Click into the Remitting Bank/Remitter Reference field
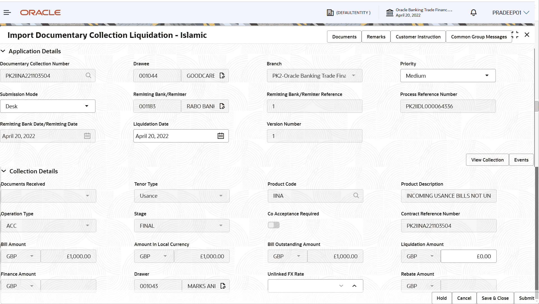This screenshot has height=304, width=539. coord(314,106)
